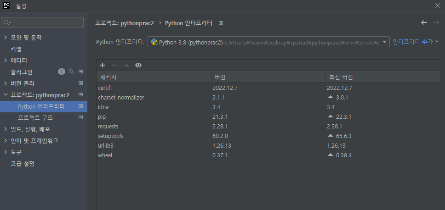Screen dimensions: 445x210
Task: Click the translate icon next to 플러그인
Action: coord(72,72)
